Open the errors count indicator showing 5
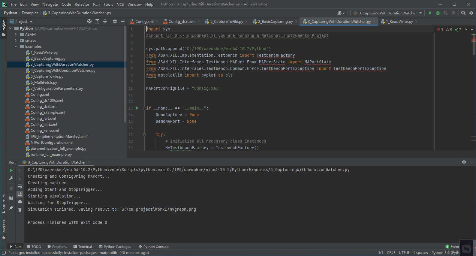The width and height of the screenshot is (476, 256). 440,29
